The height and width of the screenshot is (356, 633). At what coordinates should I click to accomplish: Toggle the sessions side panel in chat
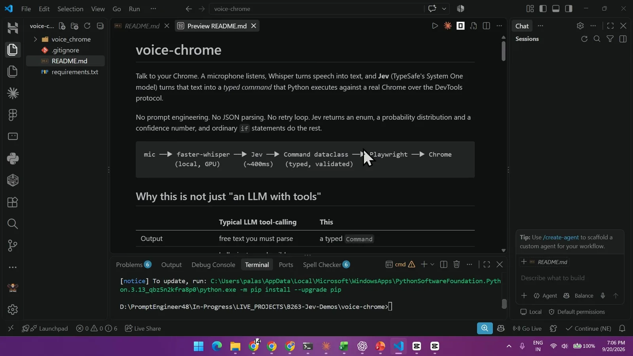pyautogui.click(x=623, y=39)
